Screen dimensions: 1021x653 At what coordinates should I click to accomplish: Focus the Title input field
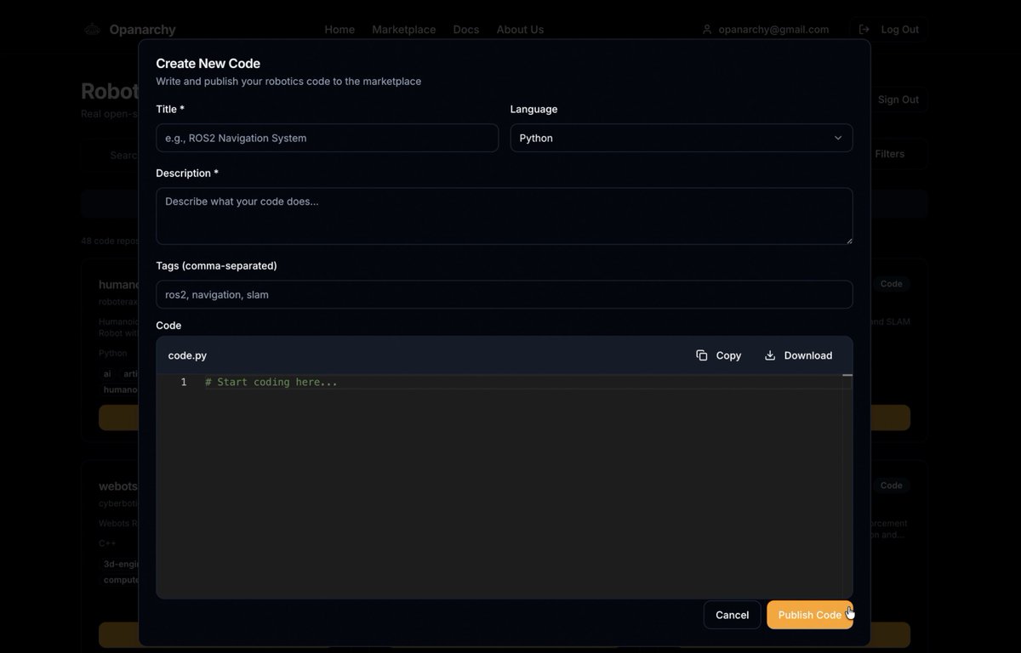tap(327, 137)
